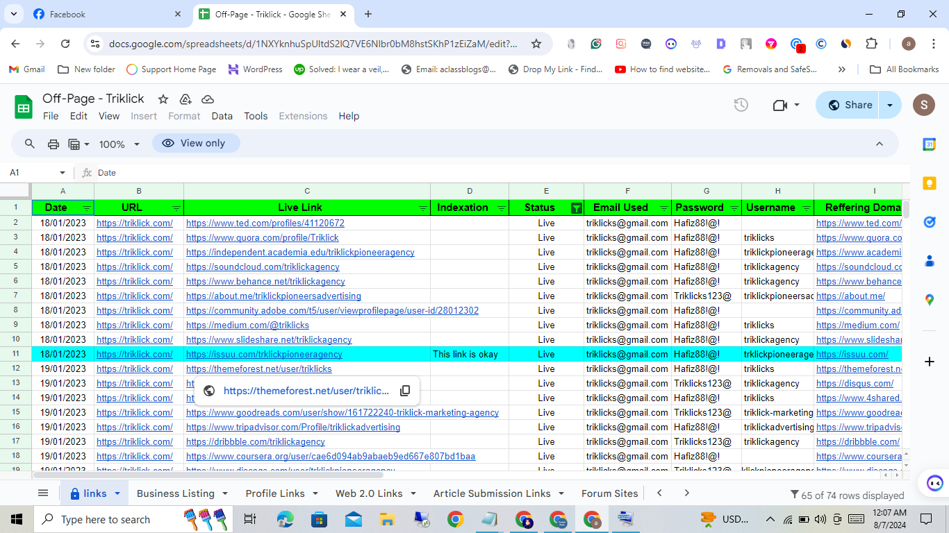
Task: Start a Meet call camera icon
Action: pyautogui.click(x=780, y=105)
